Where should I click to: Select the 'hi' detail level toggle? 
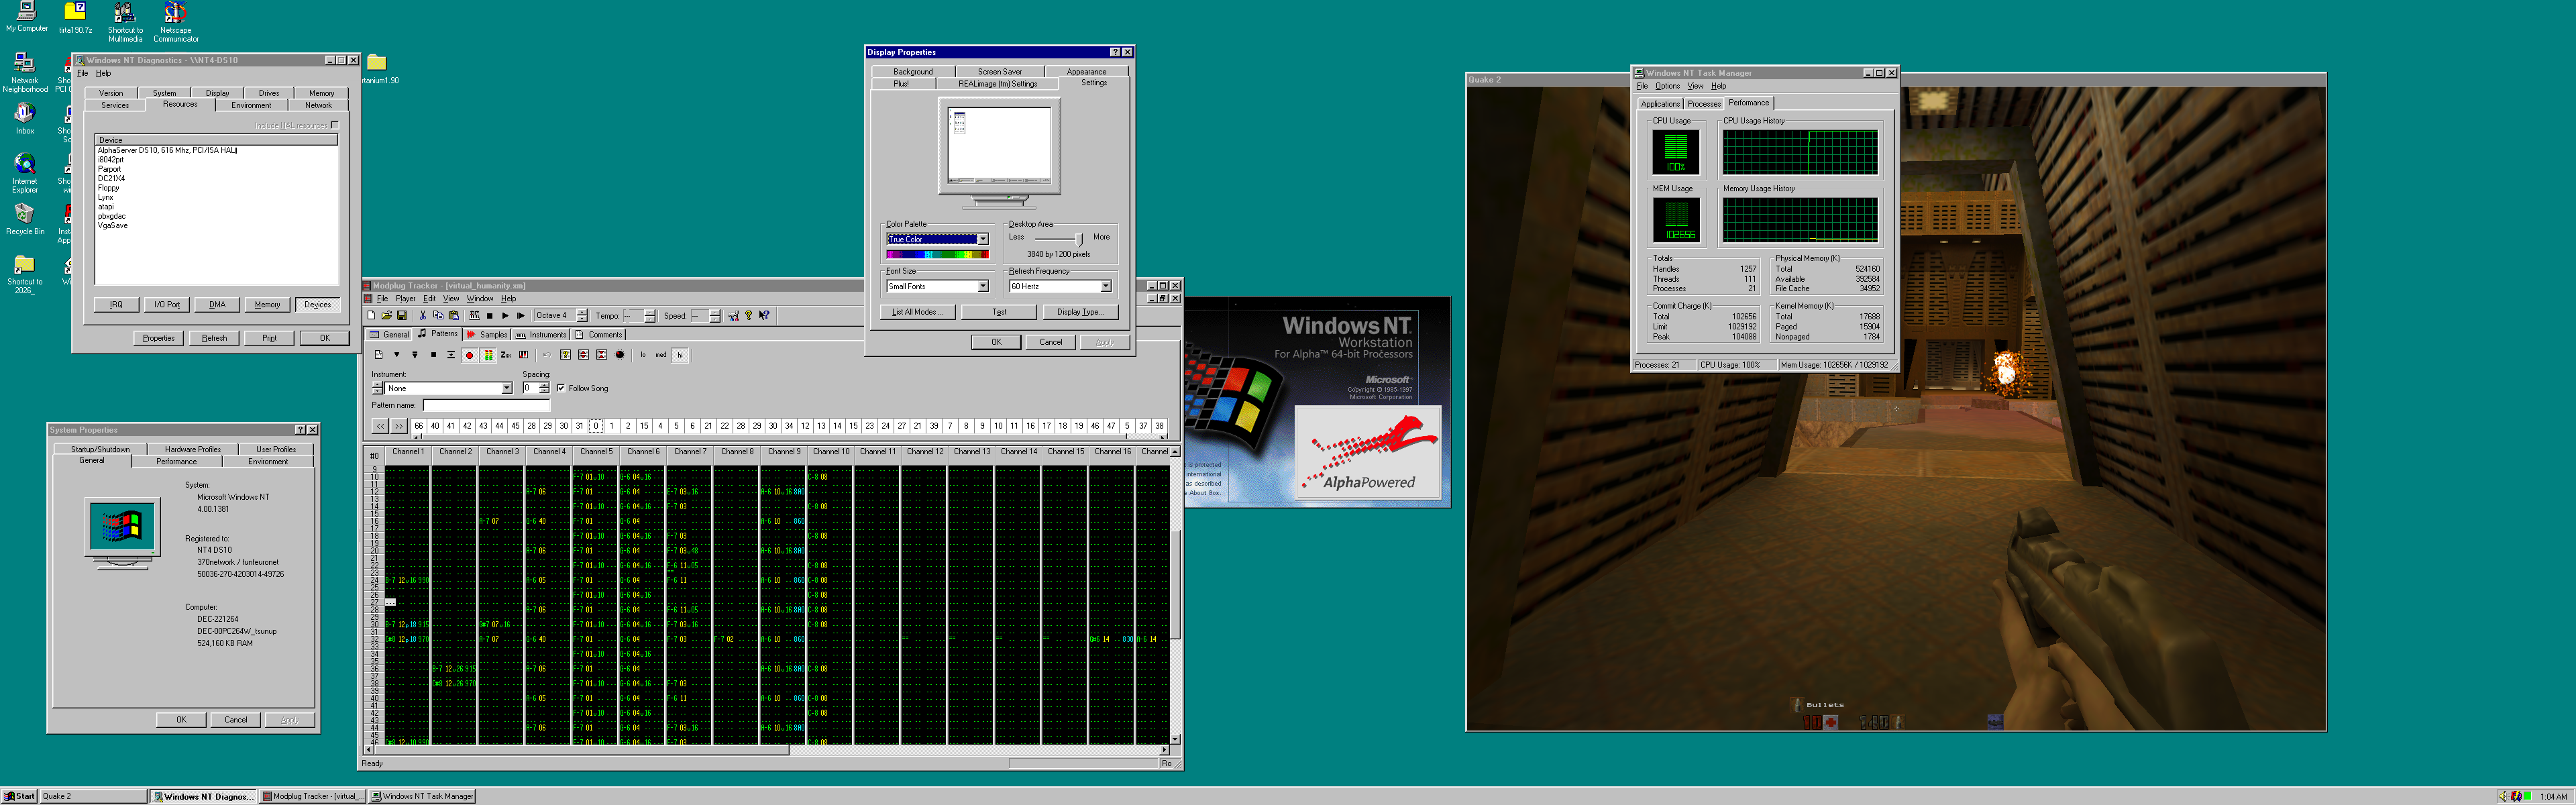pyautogui.click(x=680, y=355)
